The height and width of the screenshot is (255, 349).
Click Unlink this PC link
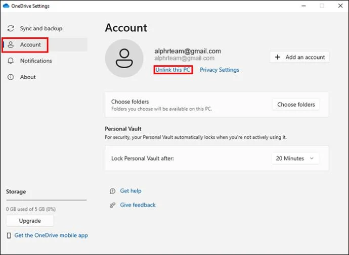(x=172, y=70)
